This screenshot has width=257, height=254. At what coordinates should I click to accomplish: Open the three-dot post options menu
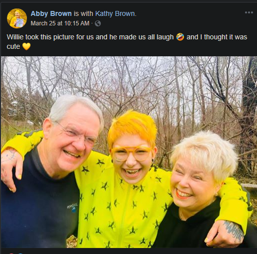[x=249, y=12]
